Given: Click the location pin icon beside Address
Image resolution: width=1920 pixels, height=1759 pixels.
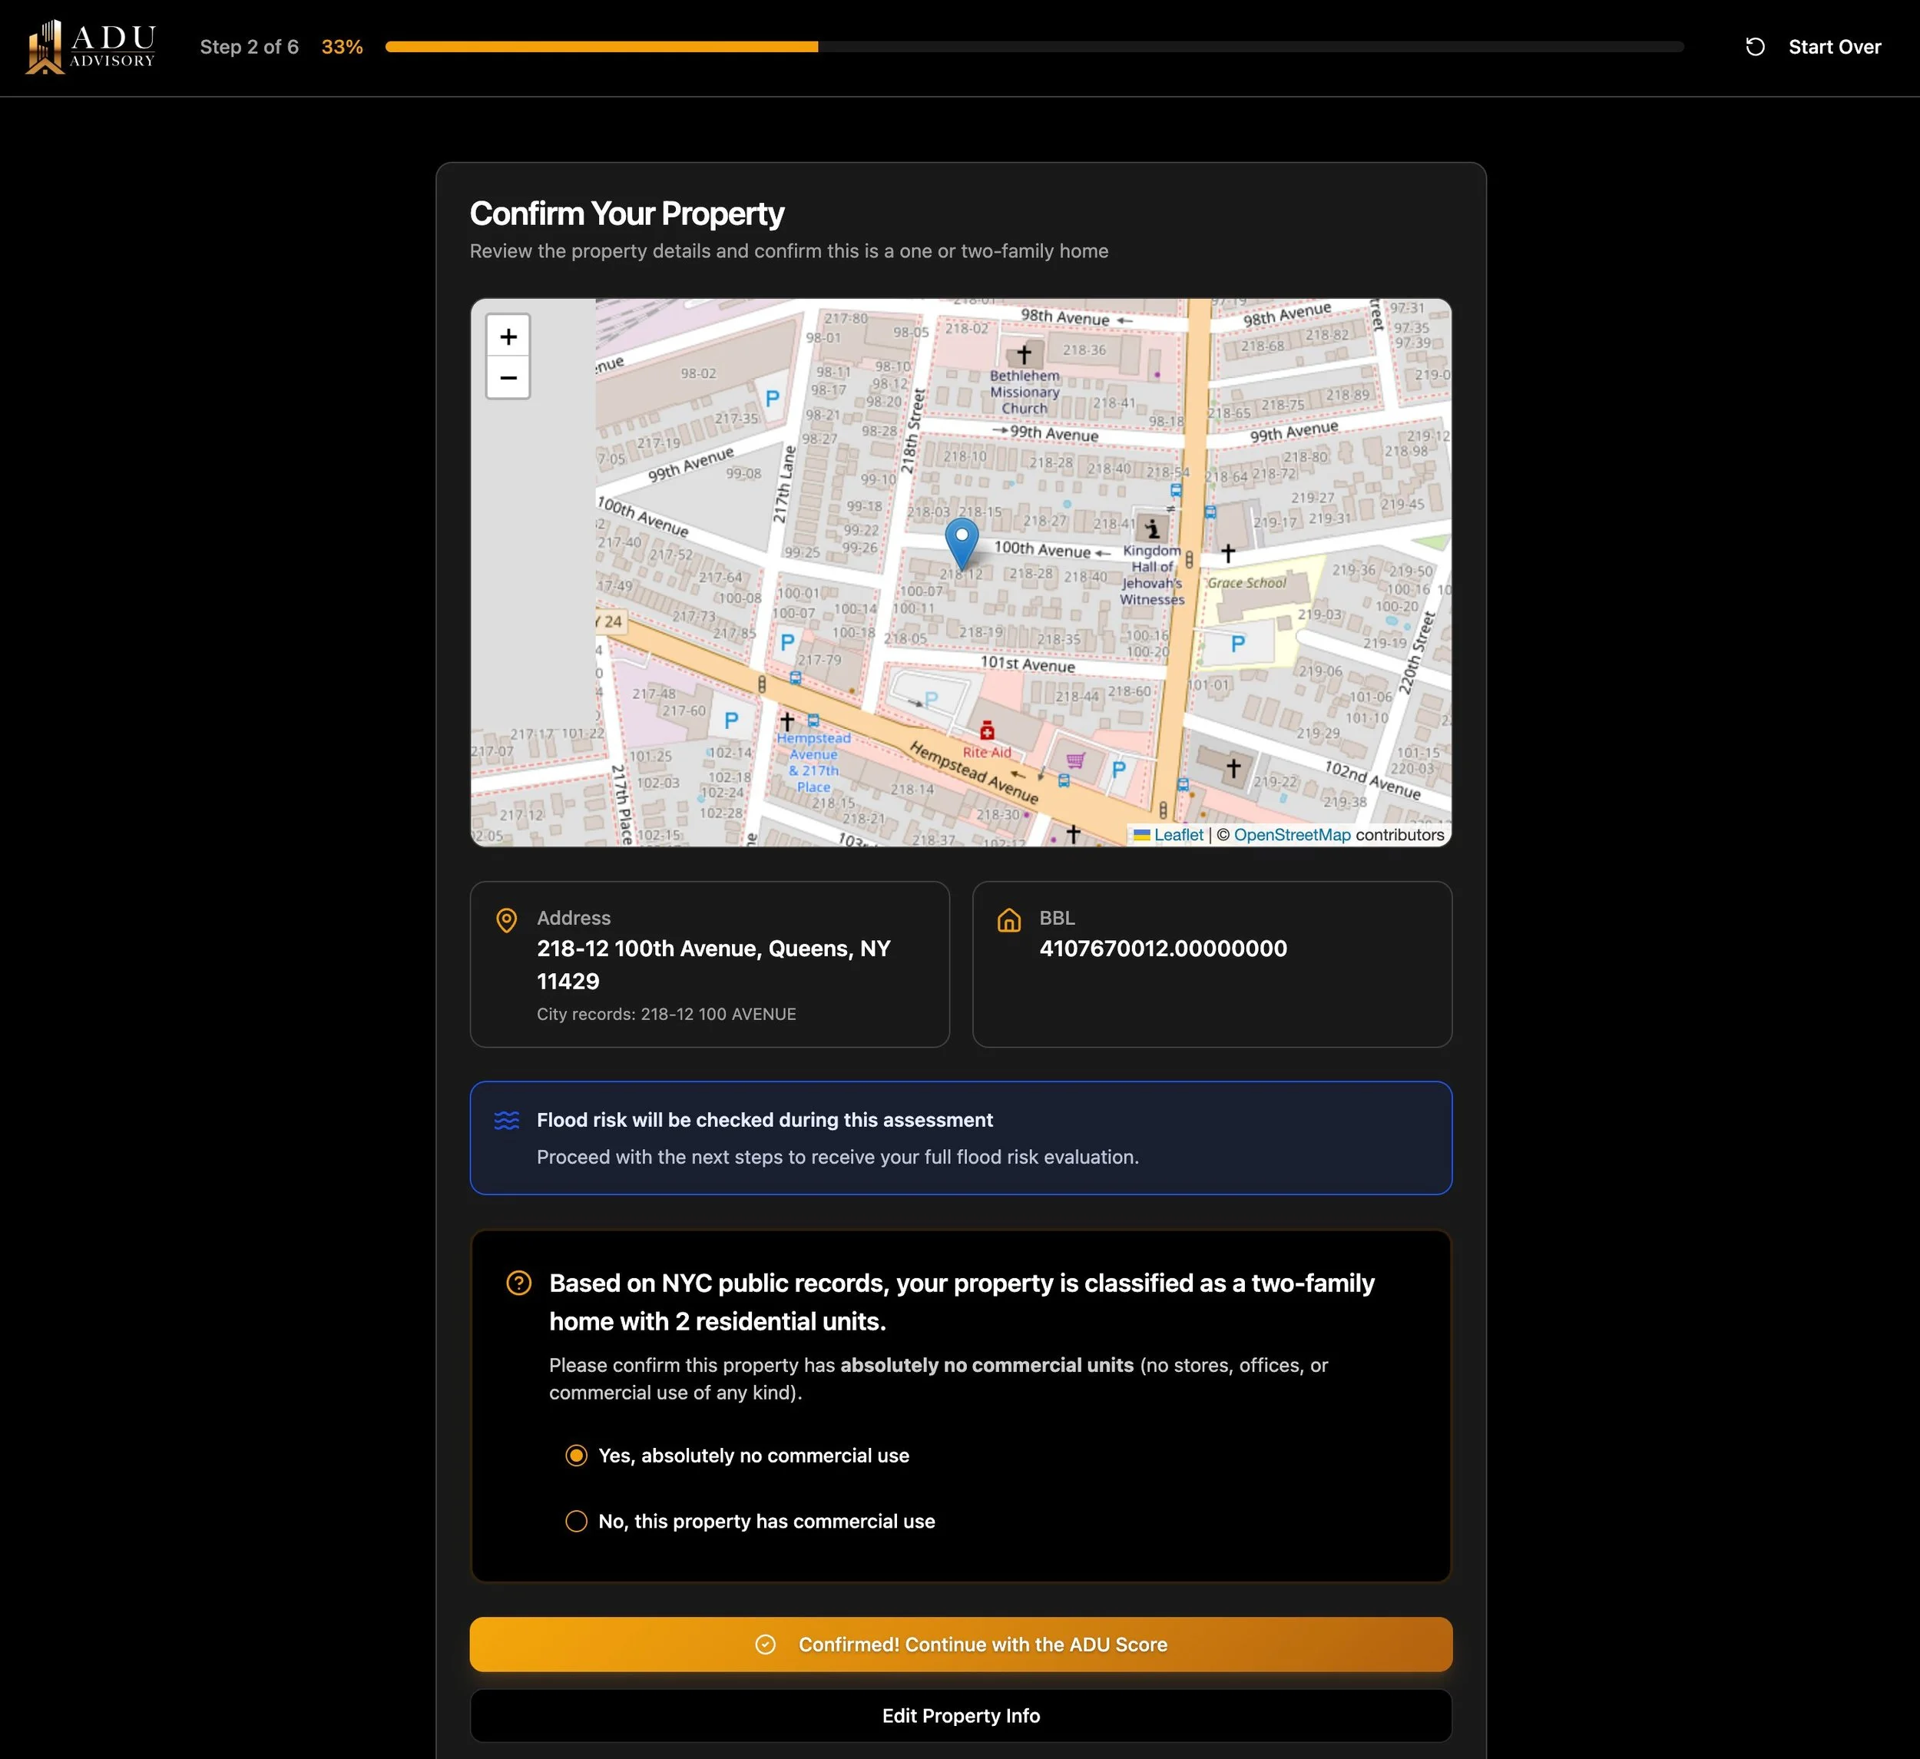Looking at the screenshot, I should [507, 920].
